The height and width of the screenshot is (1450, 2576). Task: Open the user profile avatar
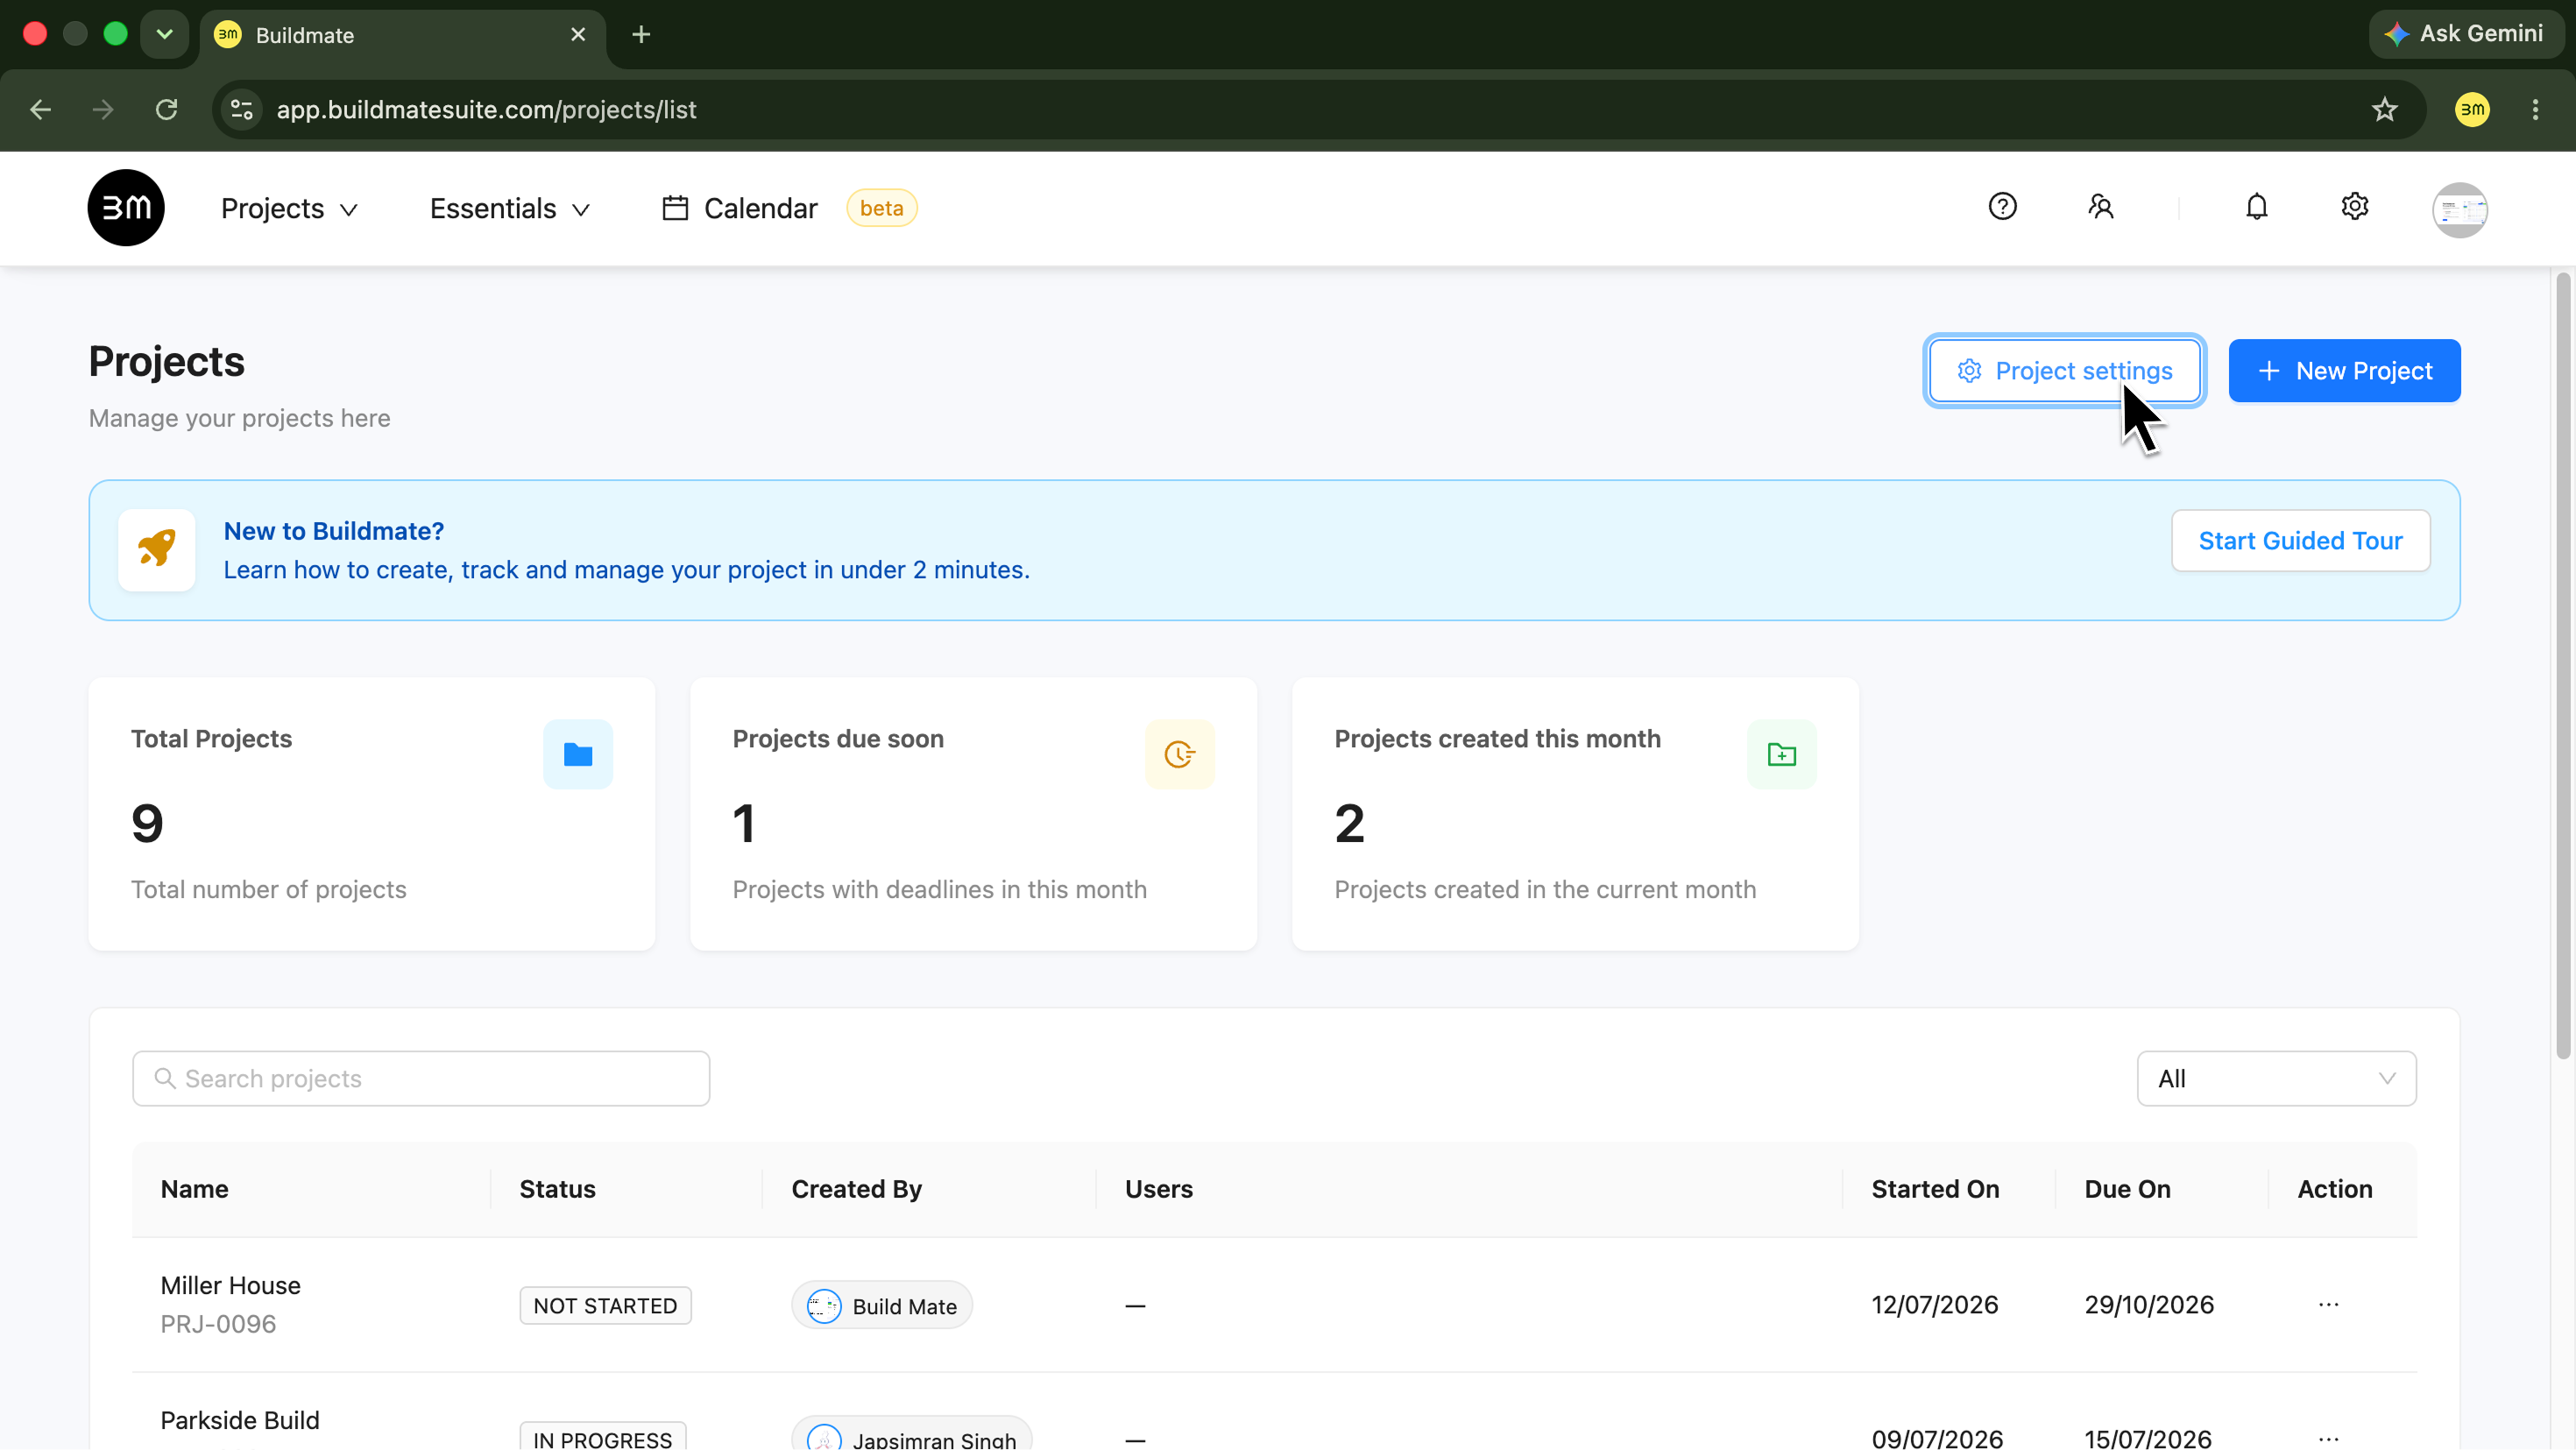(2460, 210)
